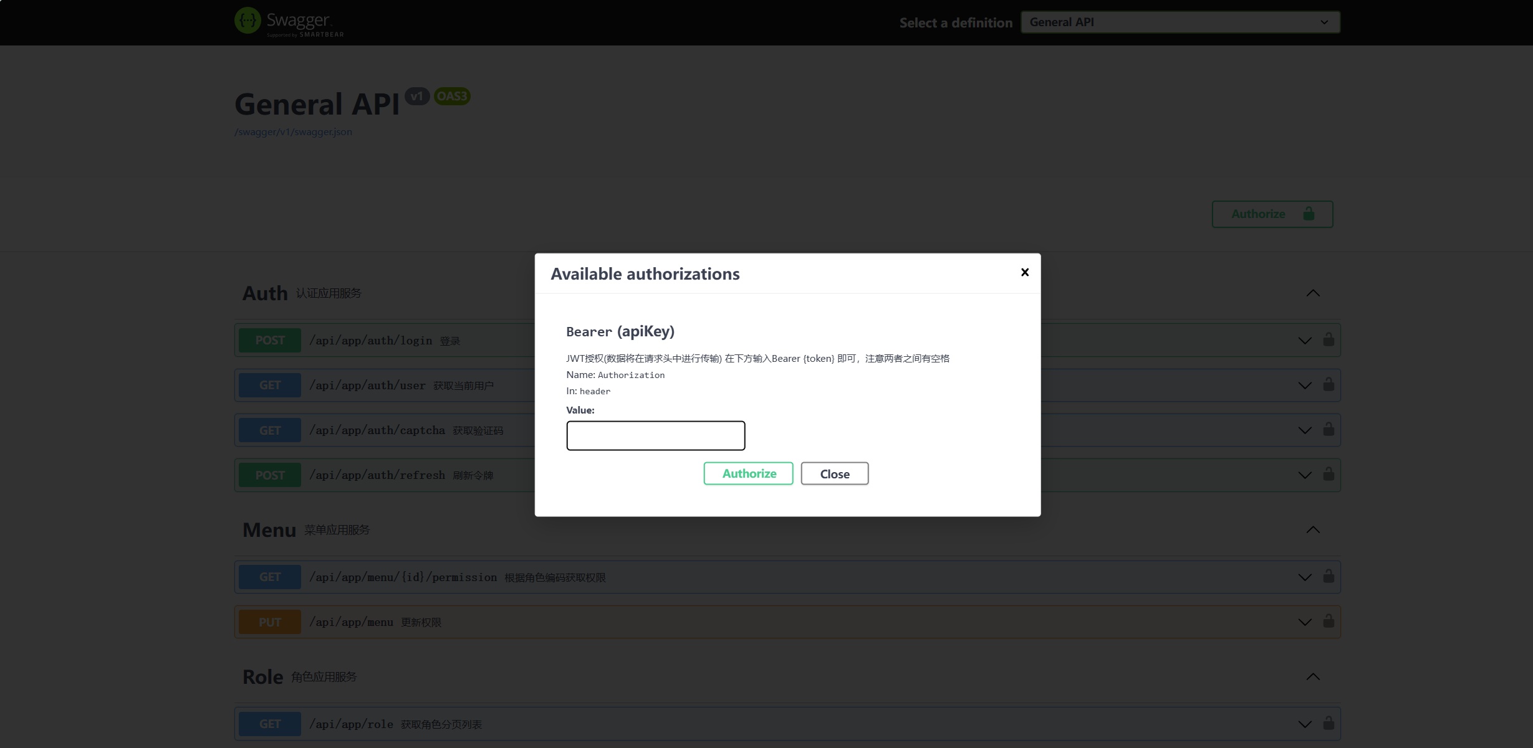Image resolution: width=1533 pixels, height=748 pixels.
Task: Click the page Authorize button with lock
Action: (x=1272, y=214)
